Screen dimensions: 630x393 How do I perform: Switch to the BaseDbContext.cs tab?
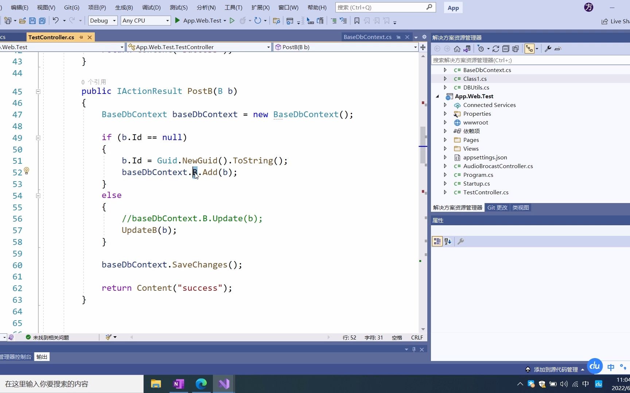click(367, 37)
